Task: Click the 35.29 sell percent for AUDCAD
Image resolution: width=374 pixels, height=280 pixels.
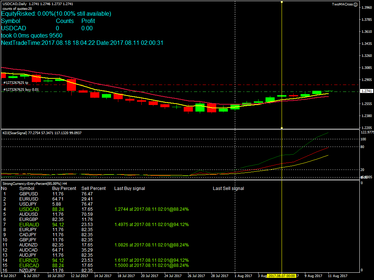Action: (87, 250)
